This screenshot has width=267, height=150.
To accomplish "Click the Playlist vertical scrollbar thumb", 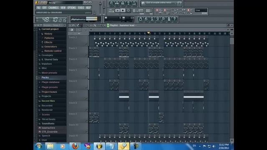I will (x=232, y=41).
